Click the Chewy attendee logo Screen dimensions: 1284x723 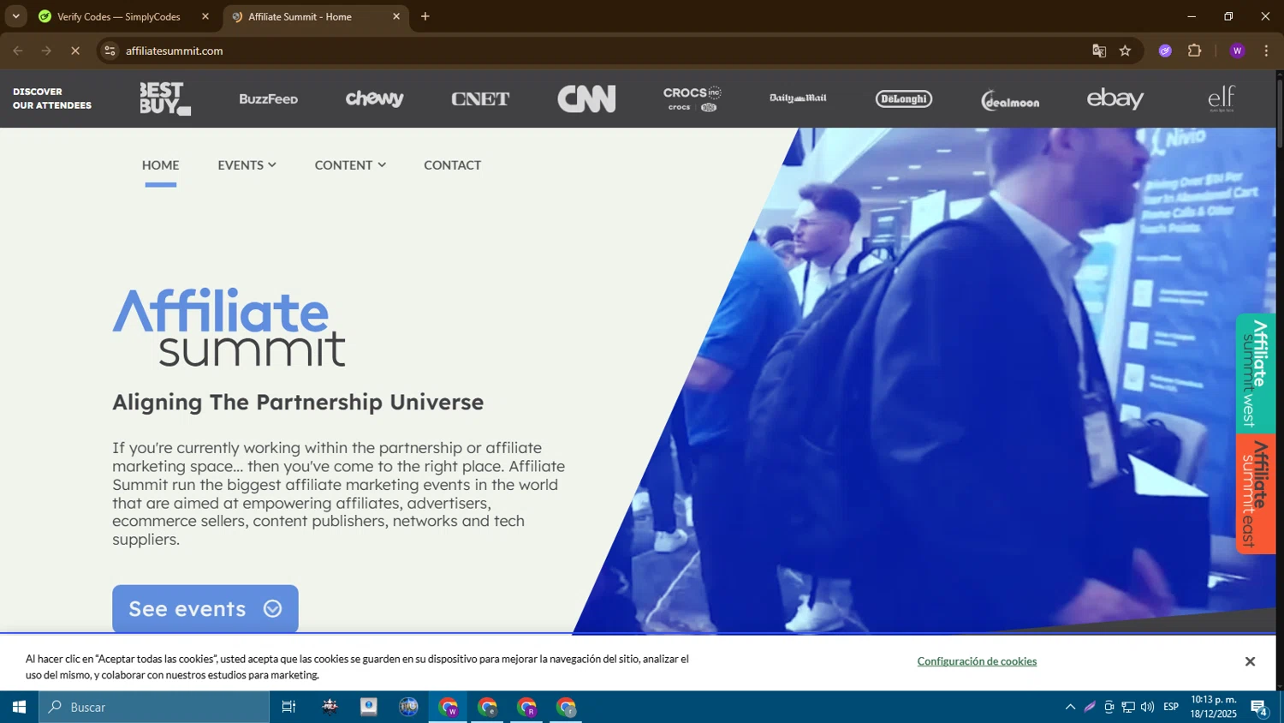point(374,99)
